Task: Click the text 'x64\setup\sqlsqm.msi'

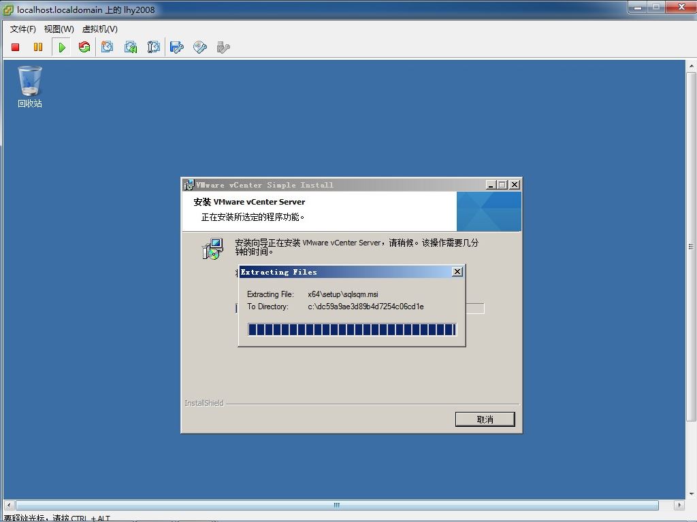Action: click(343, 294)
